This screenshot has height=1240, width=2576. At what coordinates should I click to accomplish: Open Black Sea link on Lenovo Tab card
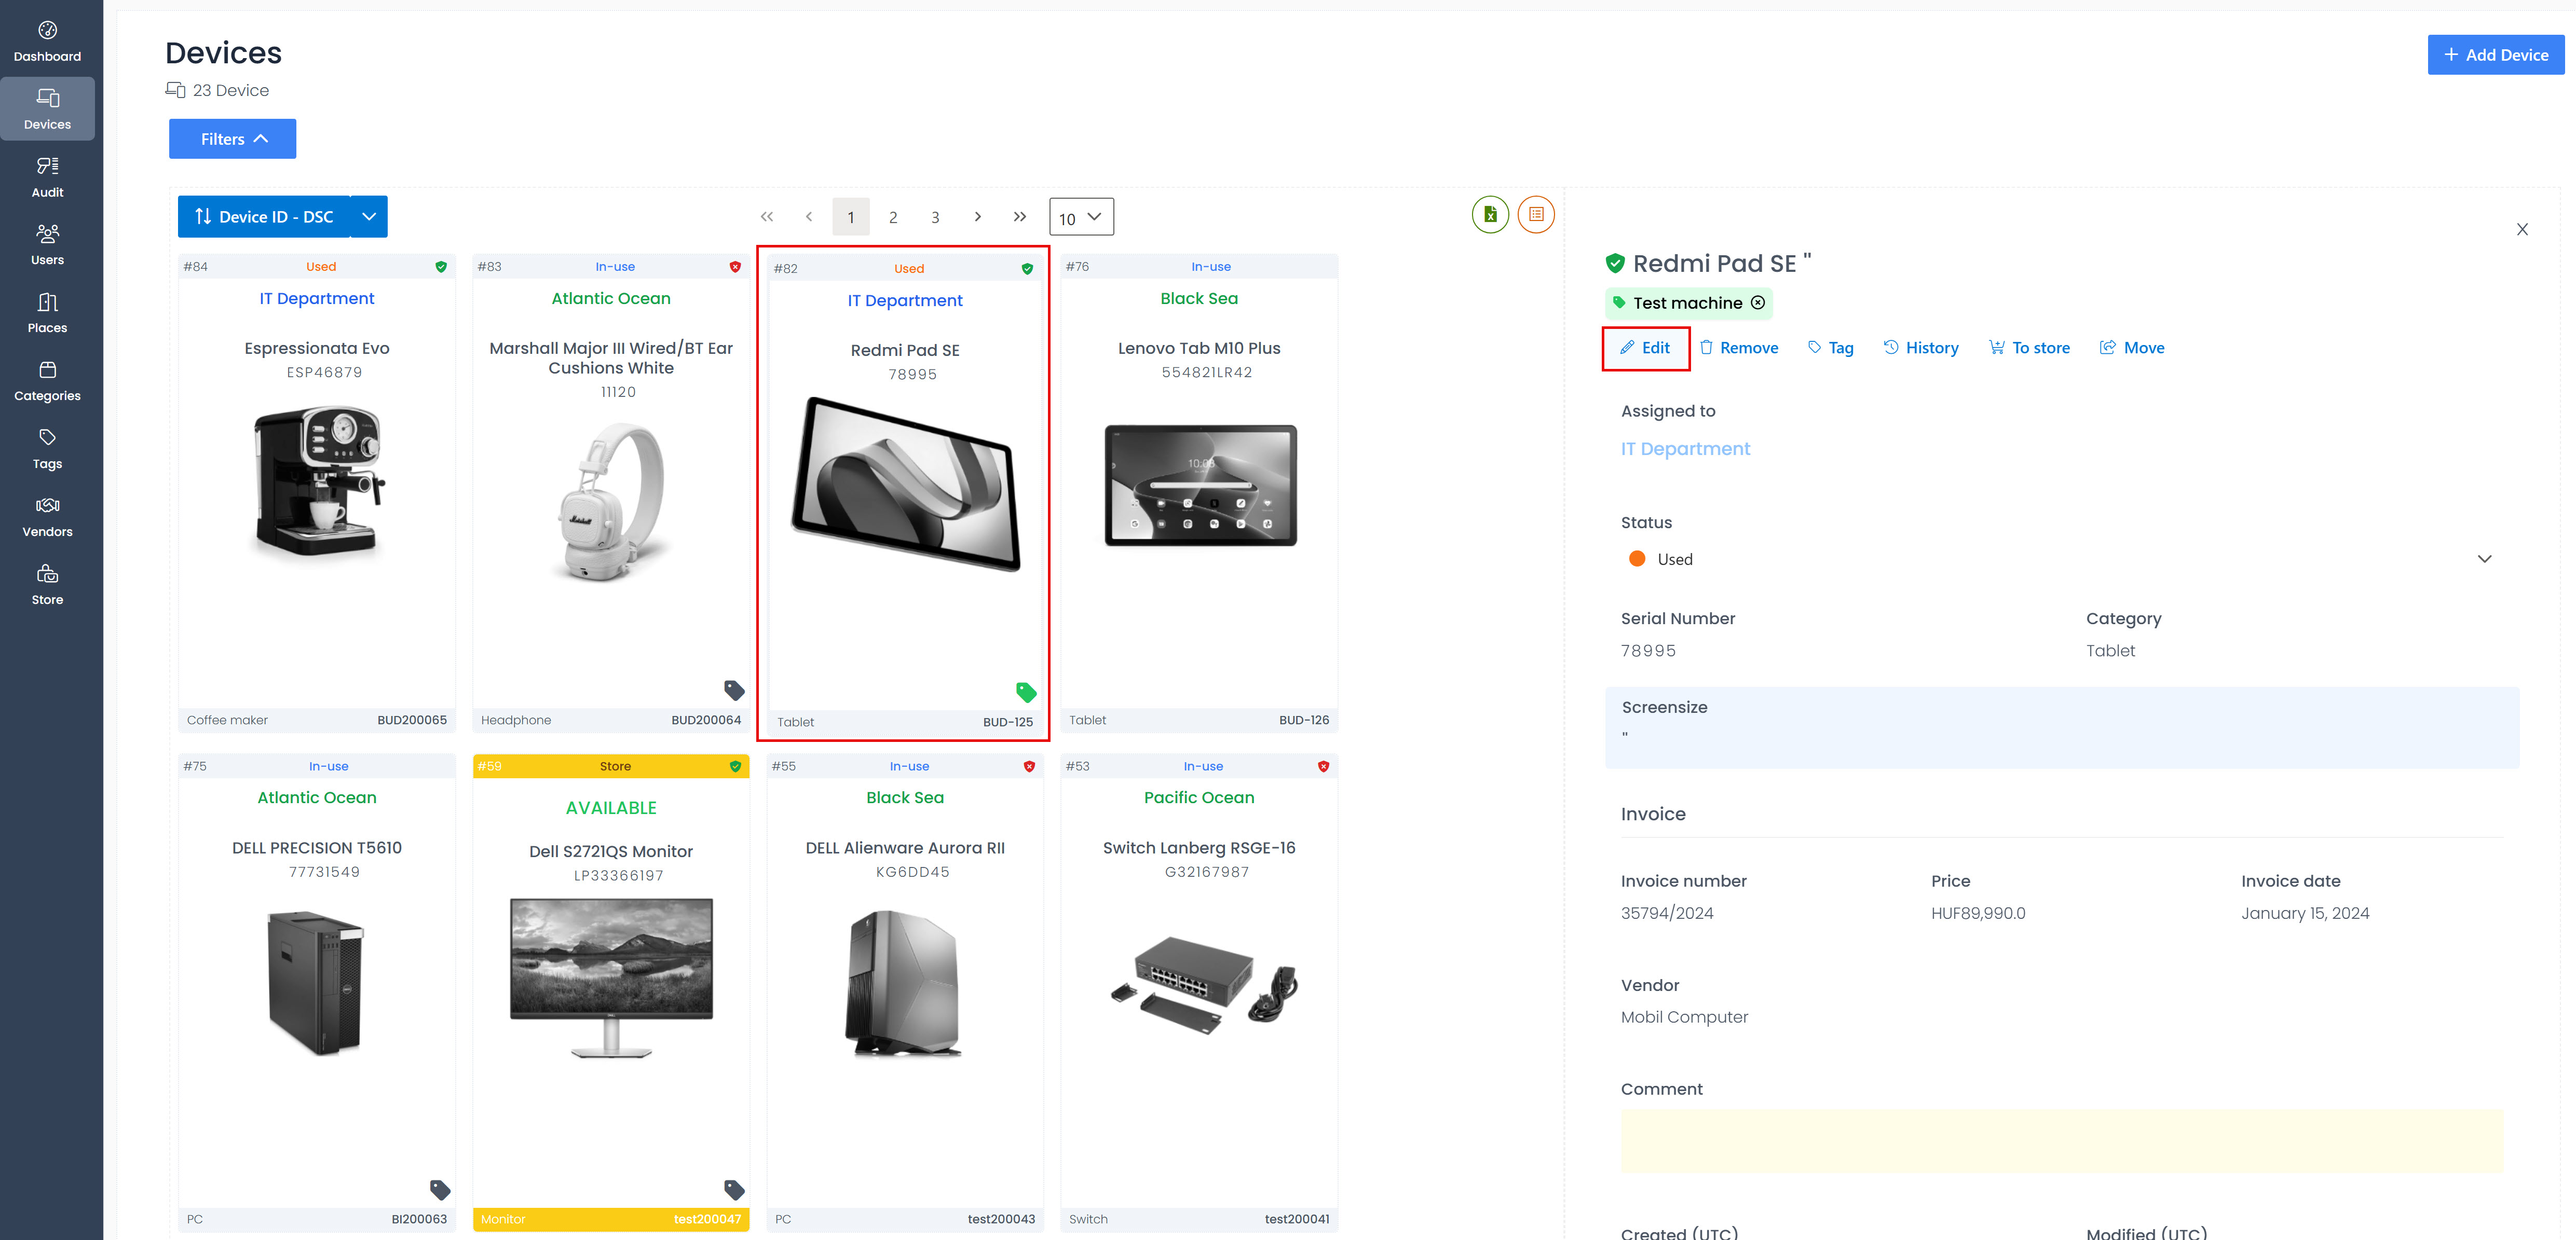pos(1199,298)
